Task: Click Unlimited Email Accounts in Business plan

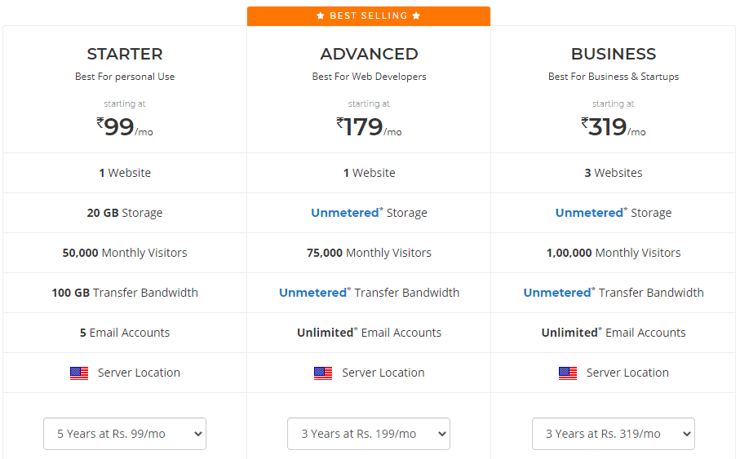Action: tap(613, 333)
